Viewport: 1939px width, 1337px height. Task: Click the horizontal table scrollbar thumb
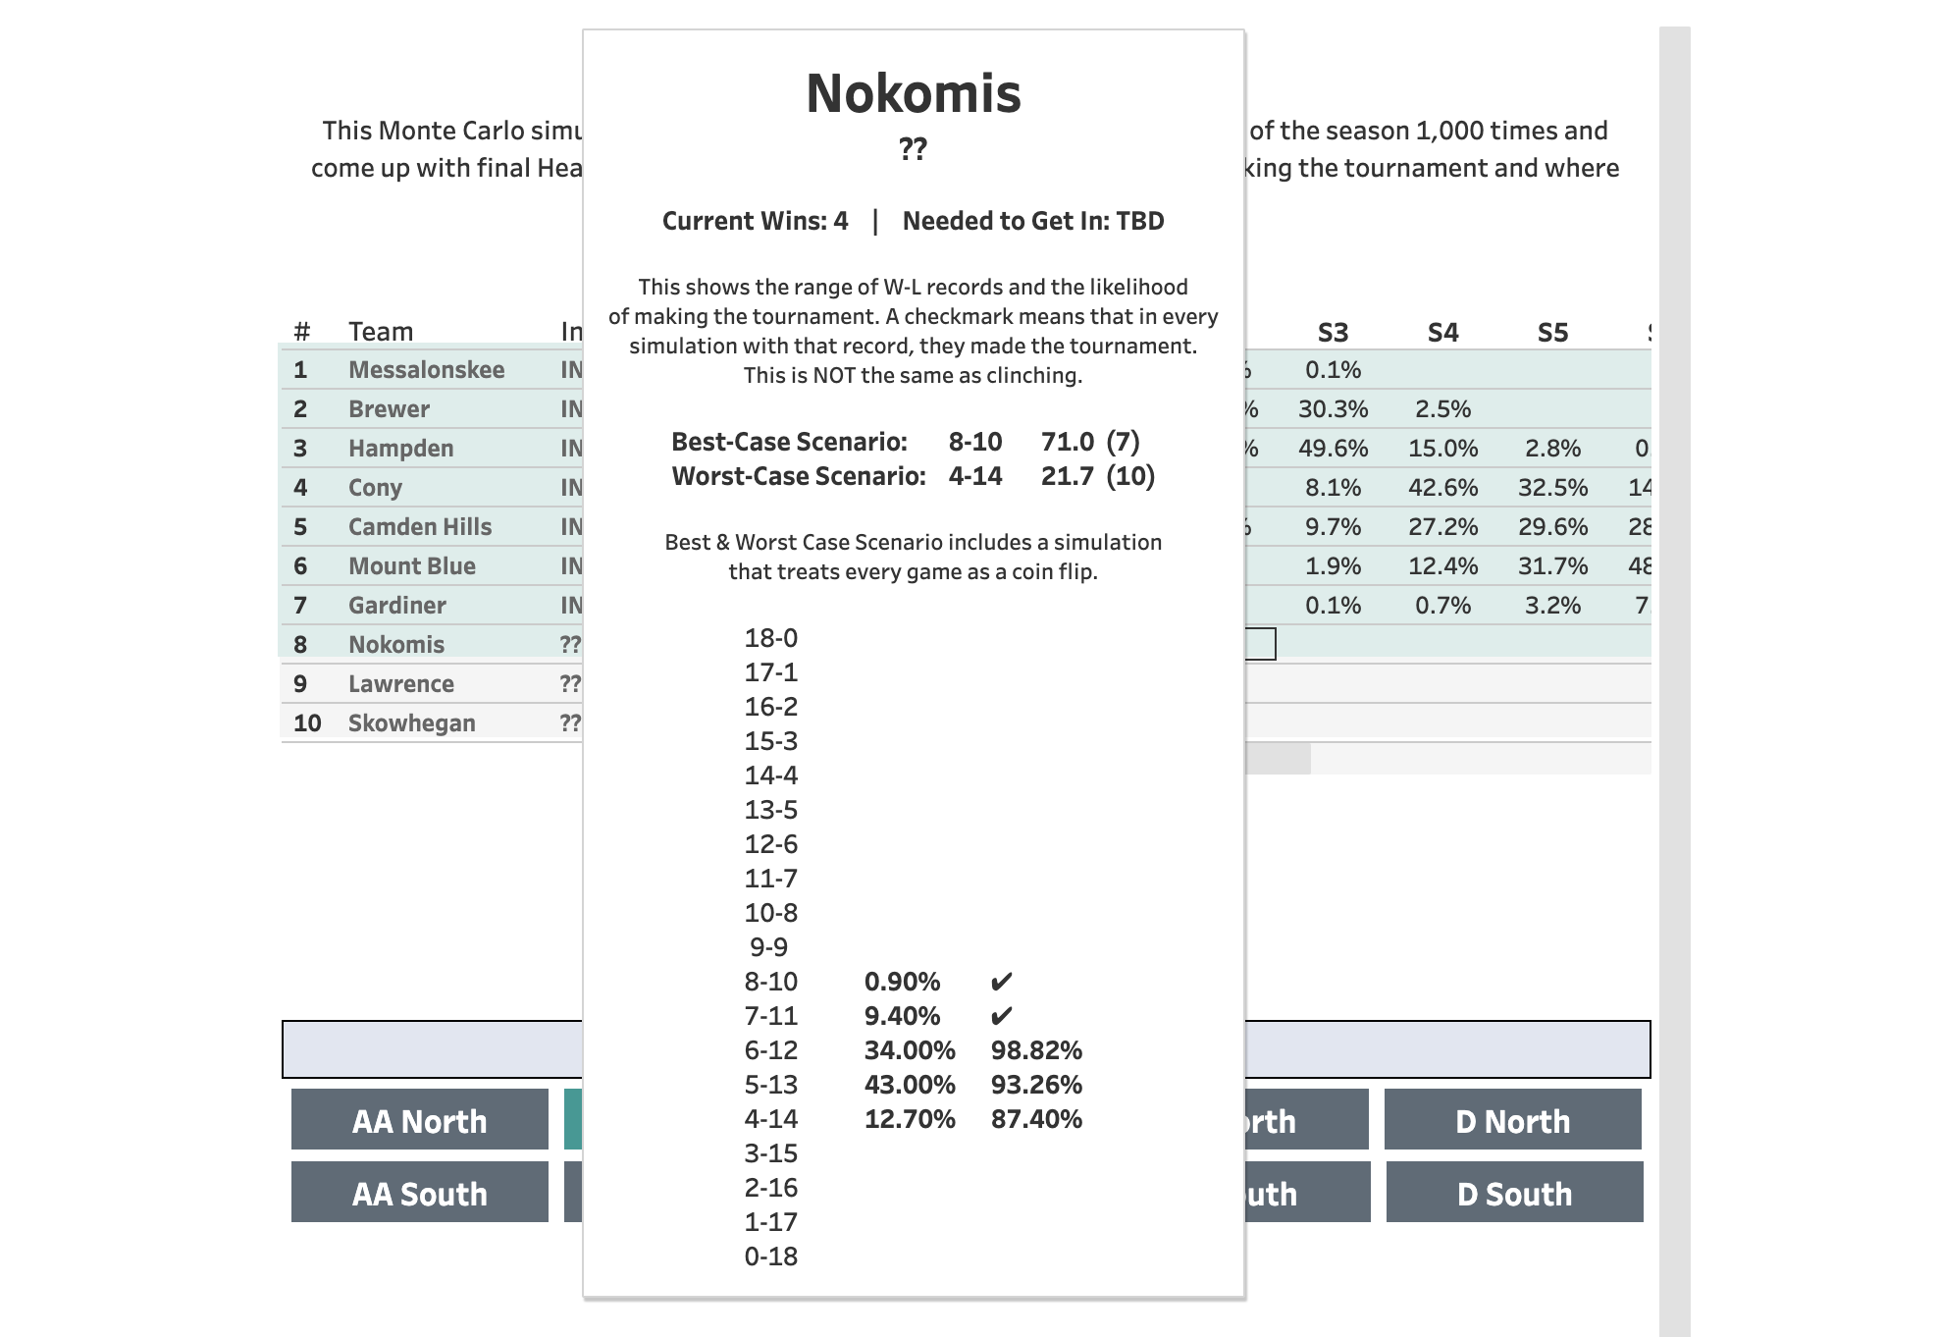pyautogui.click(x=1278, y=759)
